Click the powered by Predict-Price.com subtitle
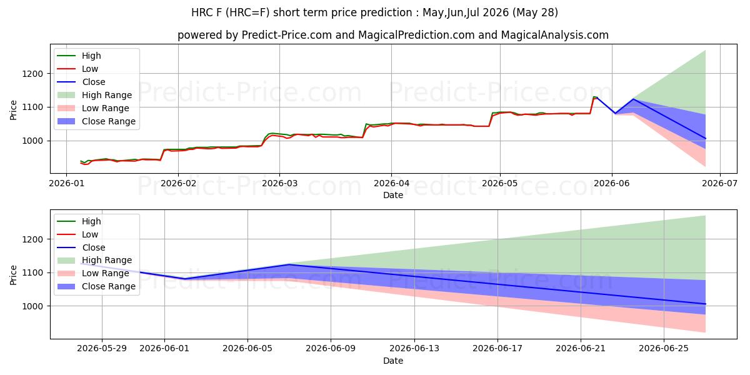 pyautogui.click(x=392, y=35)
